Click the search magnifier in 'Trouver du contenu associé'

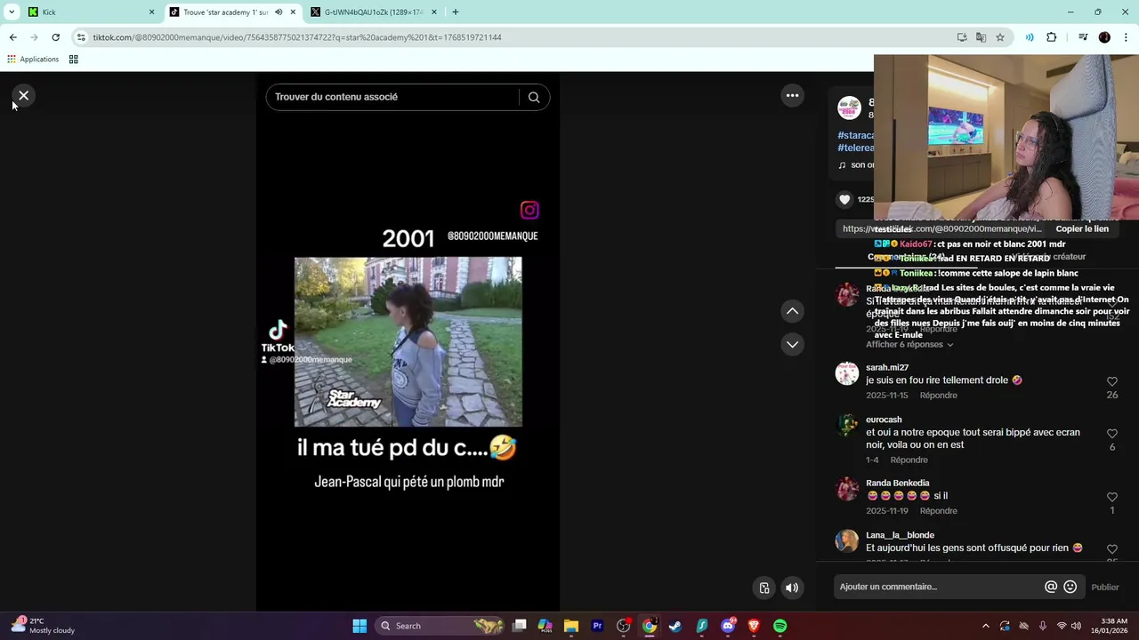pos(534,97)
